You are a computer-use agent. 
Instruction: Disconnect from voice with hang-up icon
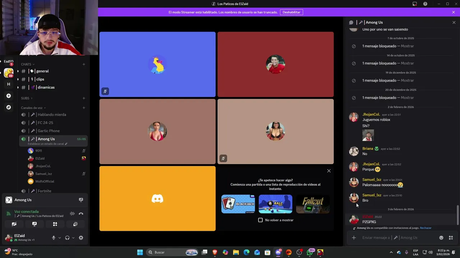pyautogui.click(x=81, y=214)
